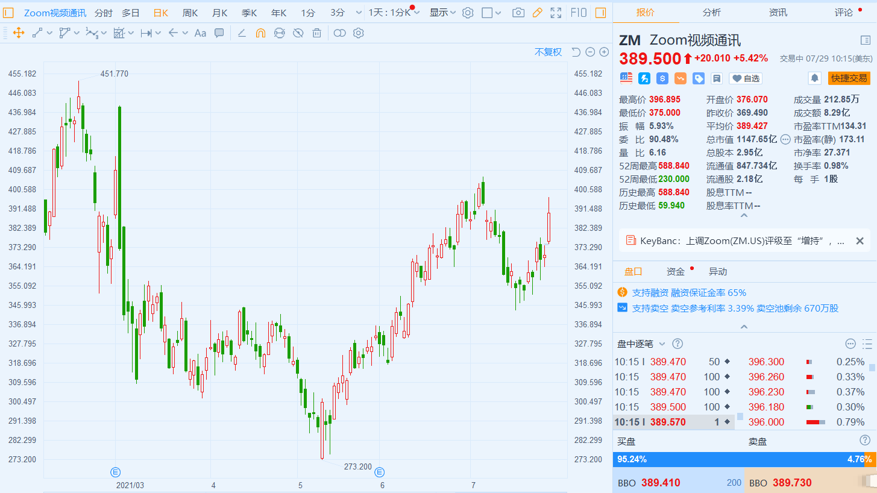Screen dimensions: 877x493
Task: Toggle drawing sync across charts
Action: pos(279,33)
